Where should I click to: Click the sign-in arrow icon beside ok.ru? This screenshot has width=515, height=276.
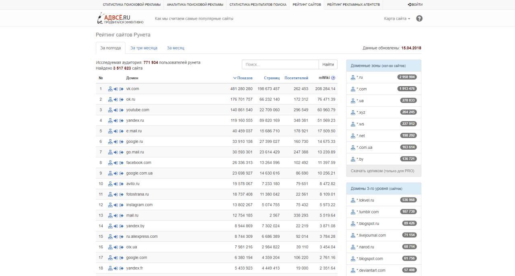pyautogui.click(x=116, y=99)
